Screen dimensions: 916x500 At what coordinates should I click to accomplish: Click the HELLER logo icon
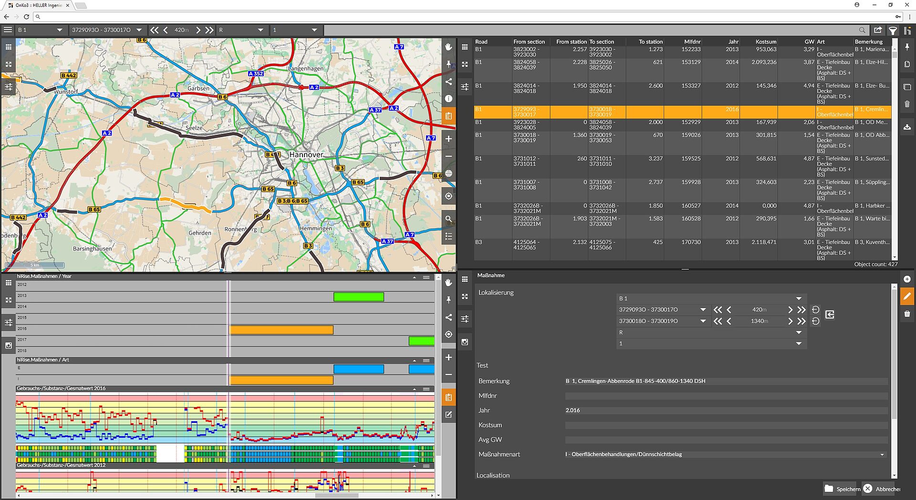click(908, 30)
